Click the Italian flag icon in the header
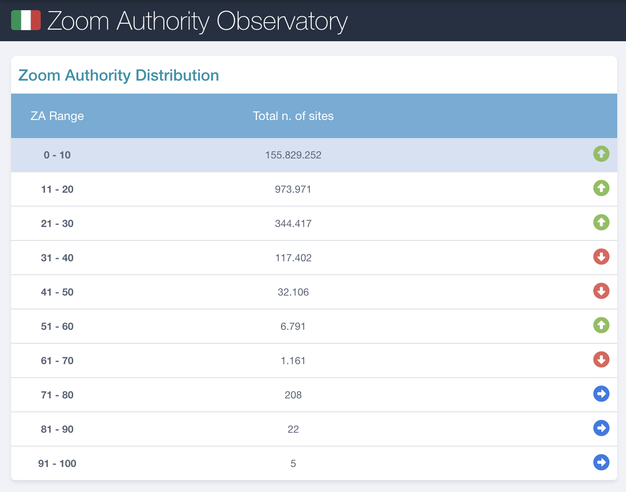Viewport: 626px width, 492px height. click(x=26, y=20)
